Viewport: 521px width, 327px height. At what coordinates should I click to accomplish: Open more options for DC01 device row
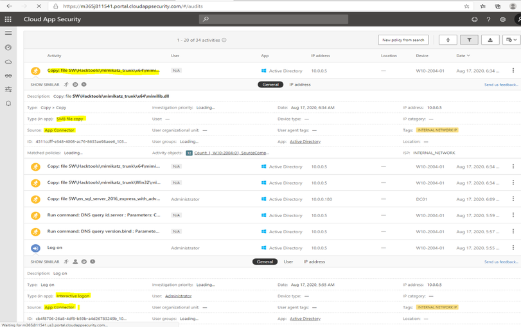click(x=513, y=199)
